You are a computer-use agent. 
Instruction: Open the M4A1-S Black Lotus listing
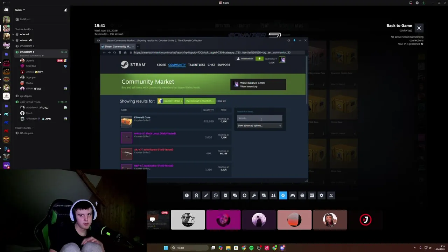(x=176, y=137)
